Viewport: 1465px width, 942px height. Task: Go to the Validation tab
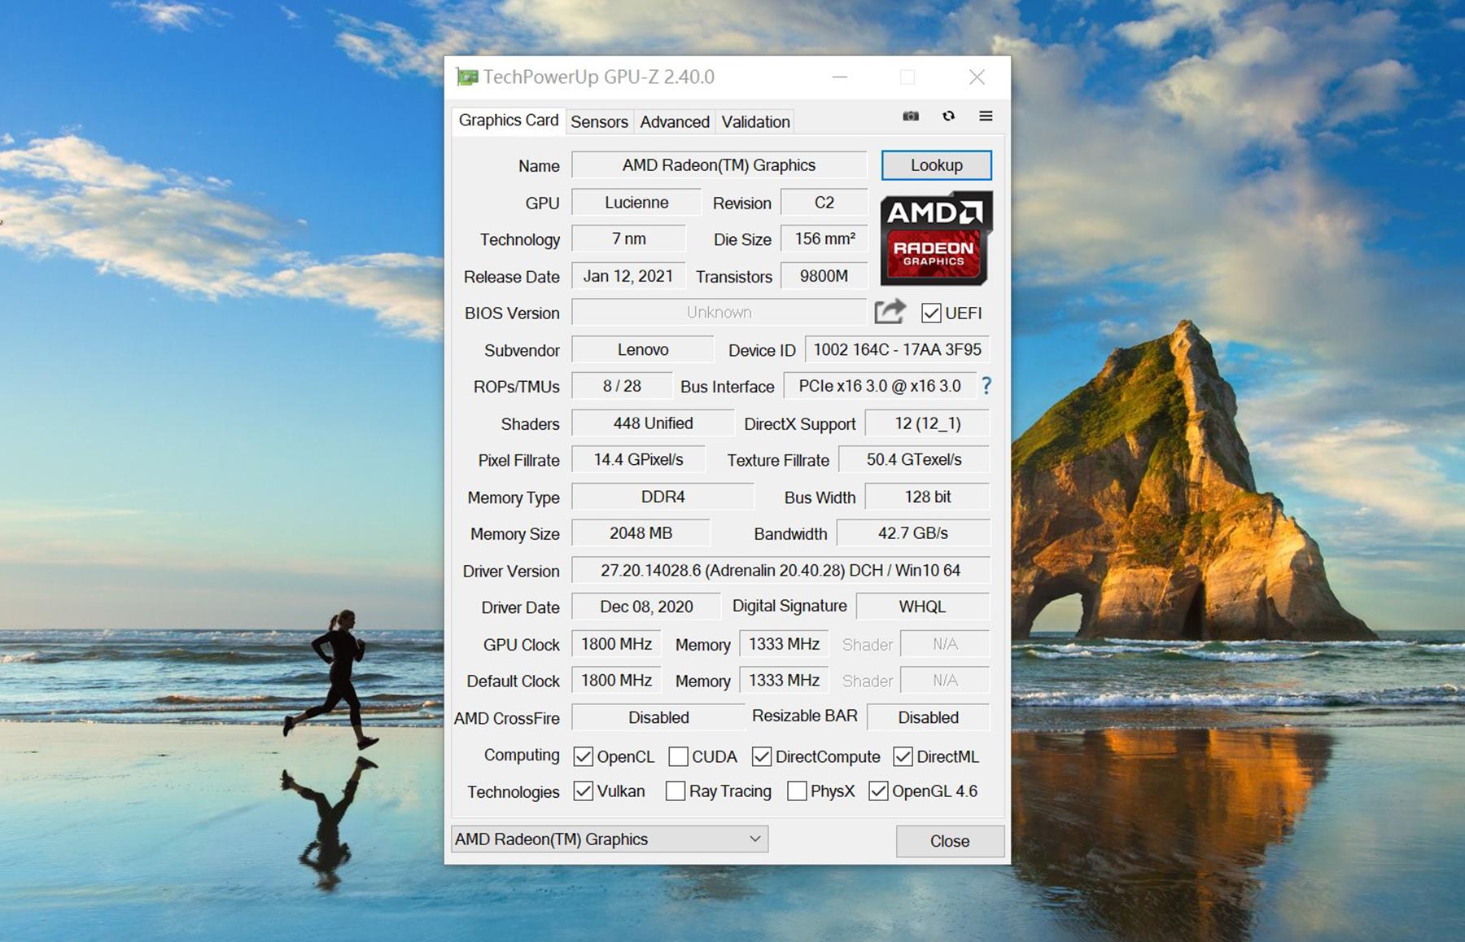[x=755, y=122]
